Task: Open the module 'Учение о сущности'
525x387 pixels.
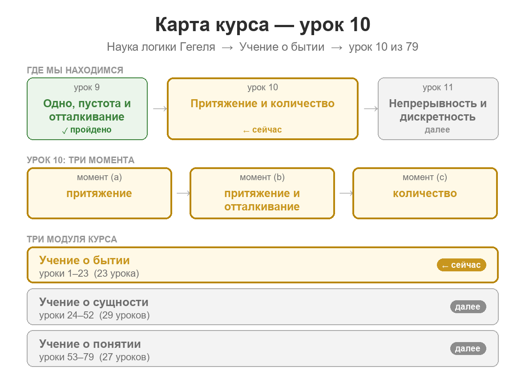Action: 262,307
